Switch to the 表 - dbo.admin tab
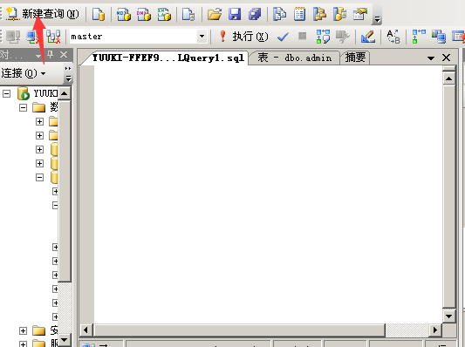 click(295, 58)
